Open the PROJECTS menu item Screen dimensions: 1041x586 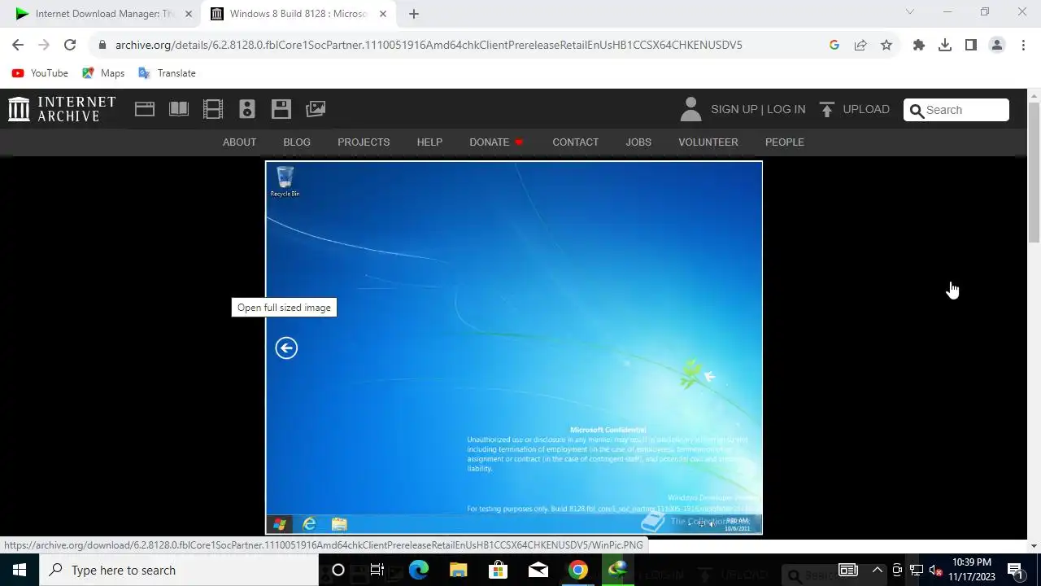364,142
